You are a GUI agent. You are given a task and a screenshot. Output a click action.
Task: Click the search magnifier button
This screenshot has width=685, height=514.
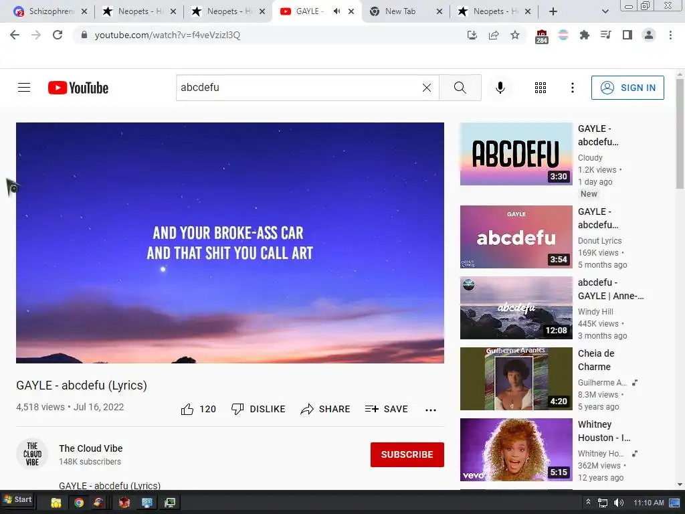pyautogui.click(x=460, y=88)
